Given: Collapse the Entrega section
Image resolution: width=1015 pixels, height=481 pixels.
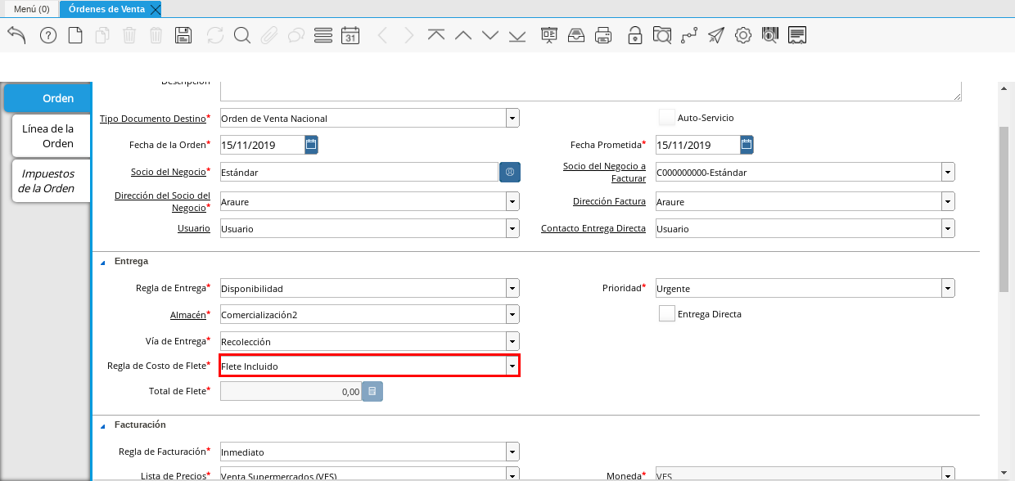Looking at the screenshot, I should [103, 262].
